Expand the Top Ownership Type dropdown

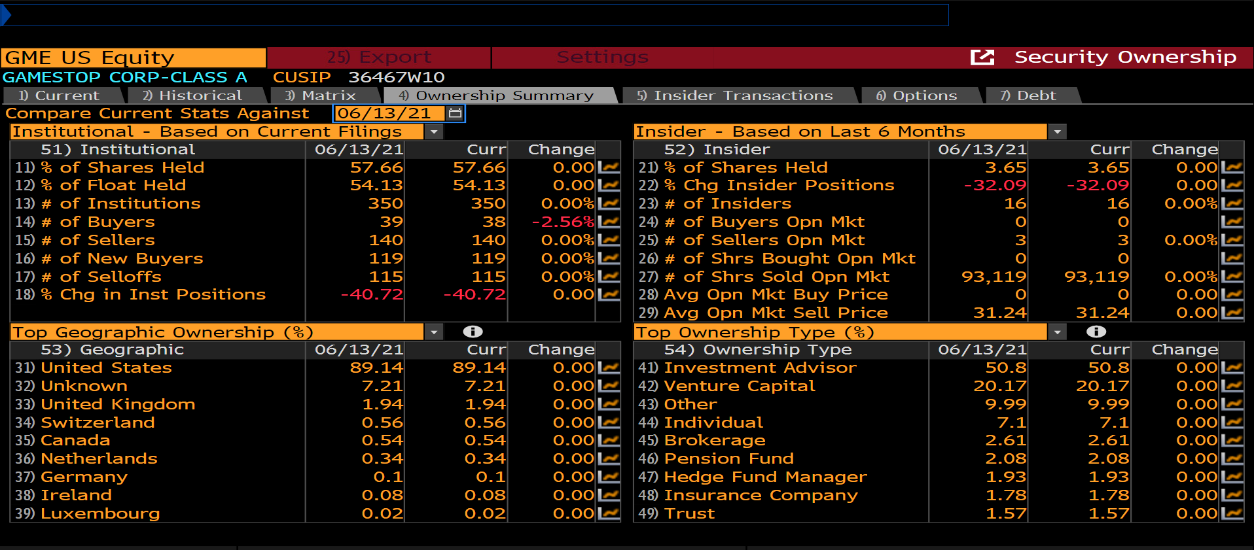point(1057,332)
